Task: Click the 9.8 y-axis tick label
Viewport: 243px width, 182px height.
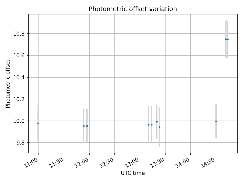Action: pos(21,143)
